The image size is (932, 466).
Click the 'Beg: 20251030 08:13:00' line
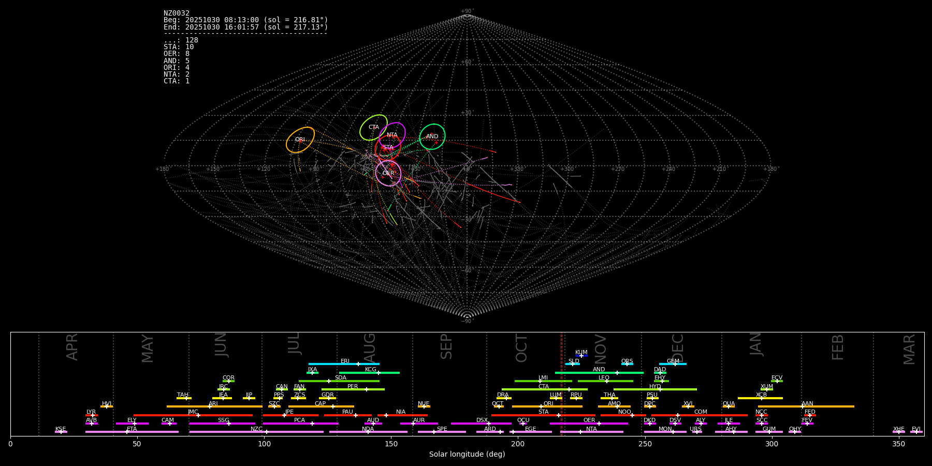click(246, 20)
